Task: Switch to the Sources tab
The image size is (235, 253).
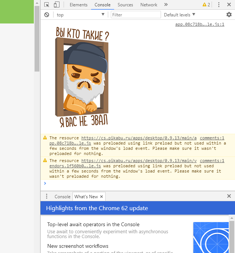Action: pos(125,5)
